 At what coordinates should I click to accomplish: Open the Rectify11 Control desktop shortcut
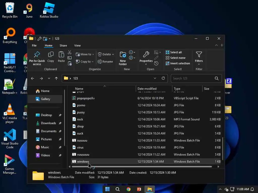tap(10, 63)
